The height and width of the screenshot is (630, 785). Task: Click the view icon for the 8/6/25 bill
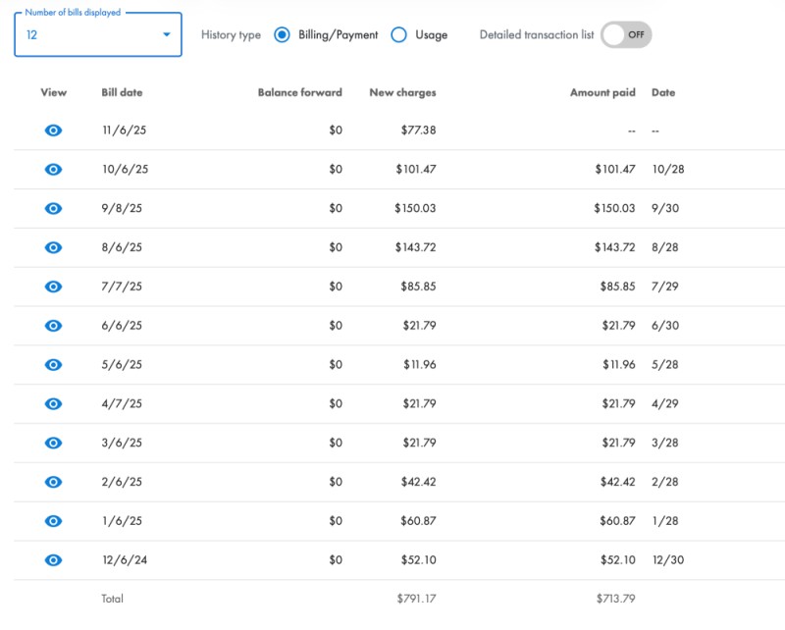click(x=52, y=247)
